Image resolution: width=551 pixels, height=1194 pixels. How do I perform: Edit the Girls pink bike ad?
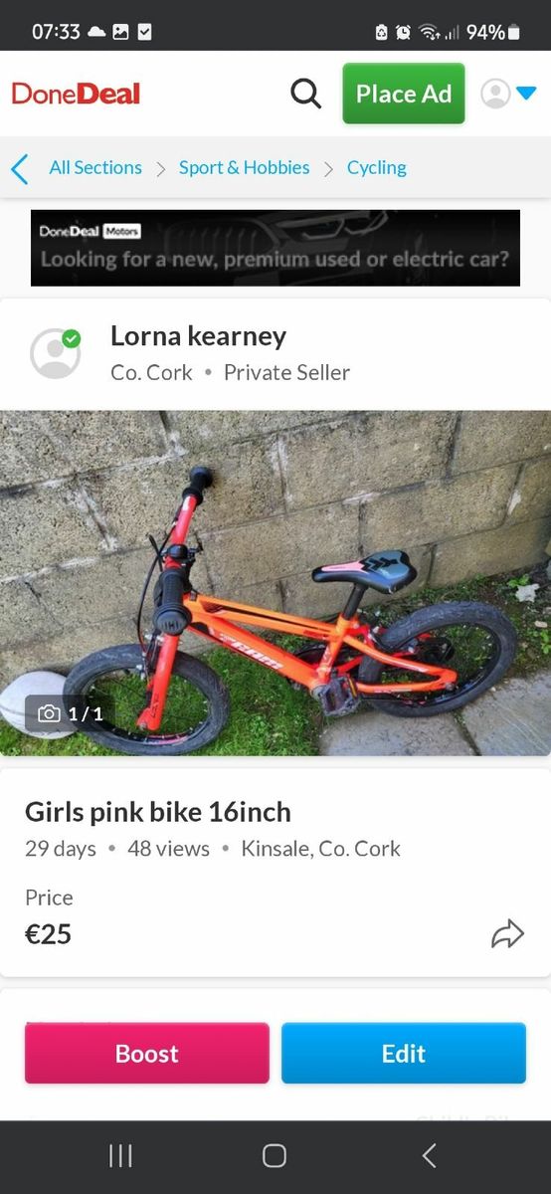404,1053
